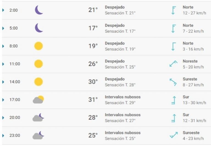Click the Suroeste wind arrow icon
Image resolution: width=211 pixels, height=163 pixels.
point(173,135)
